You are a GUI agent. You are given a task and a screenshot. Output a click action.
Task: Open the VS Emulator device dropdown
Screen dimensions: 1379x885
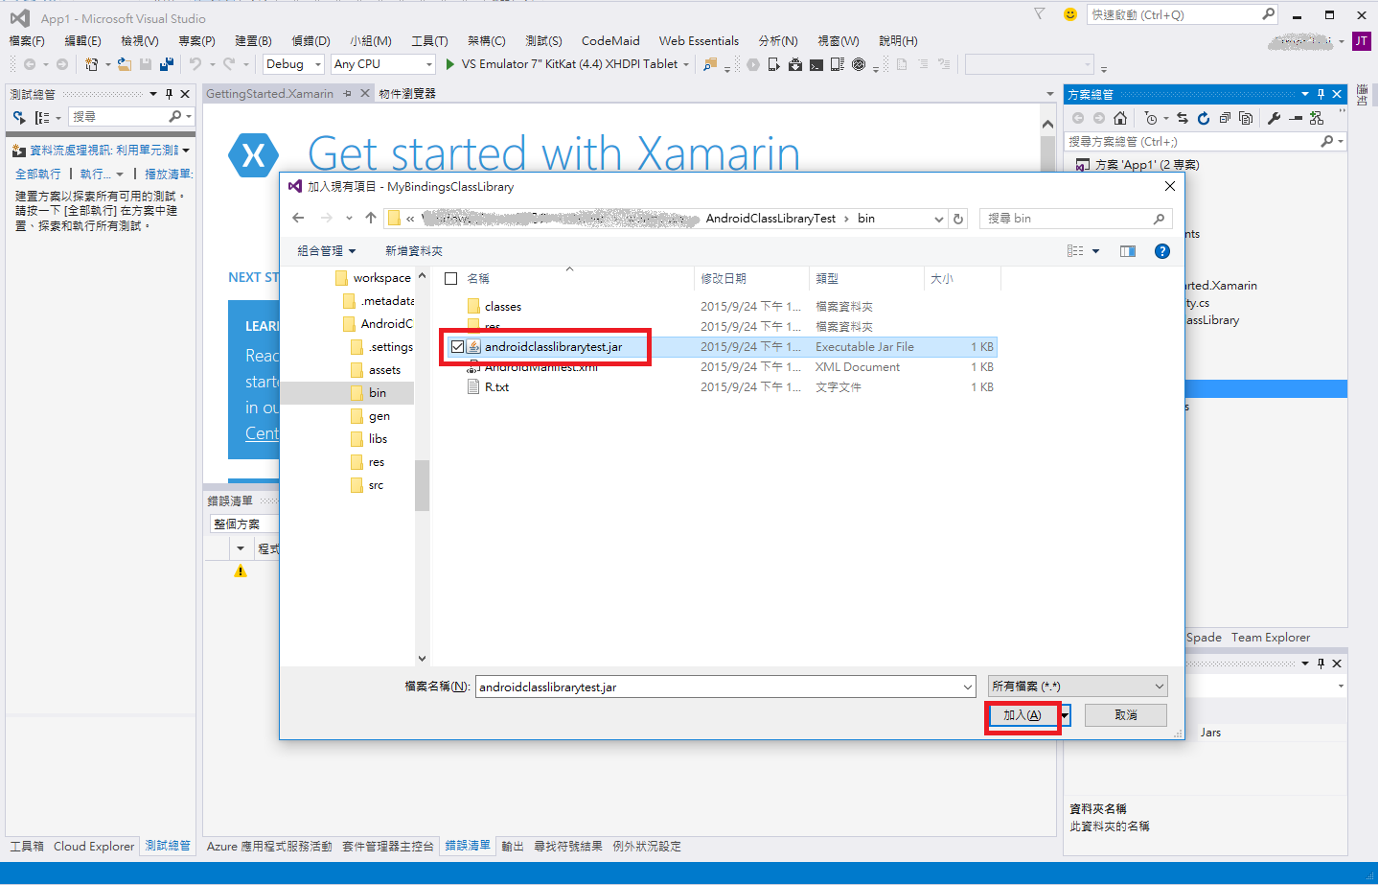pyautogui.click(x=686, y=64)
